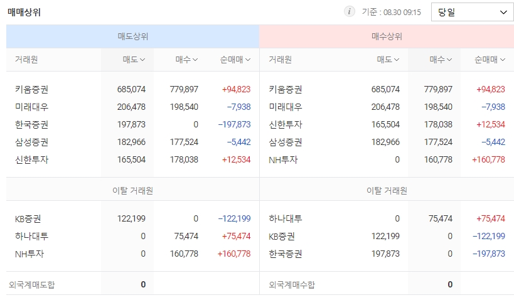Sort 매수상위 table by 매수 column
The width and height of the screenshot is (514, 300).
[441, 60]
